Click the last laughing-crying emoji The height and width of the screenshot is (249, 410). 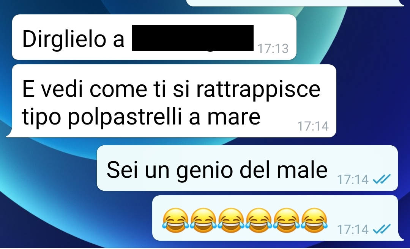point(314,220)
